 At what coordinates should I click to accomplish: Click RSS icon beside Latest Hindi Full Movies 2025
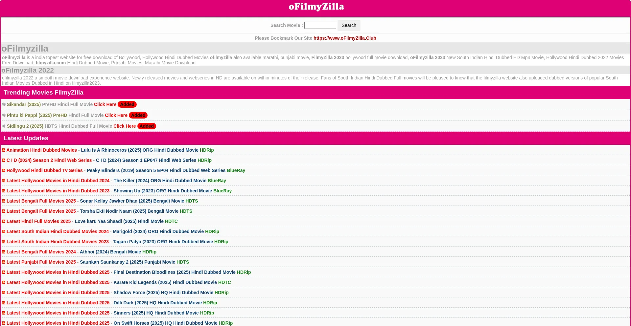(x=4, y=221)
